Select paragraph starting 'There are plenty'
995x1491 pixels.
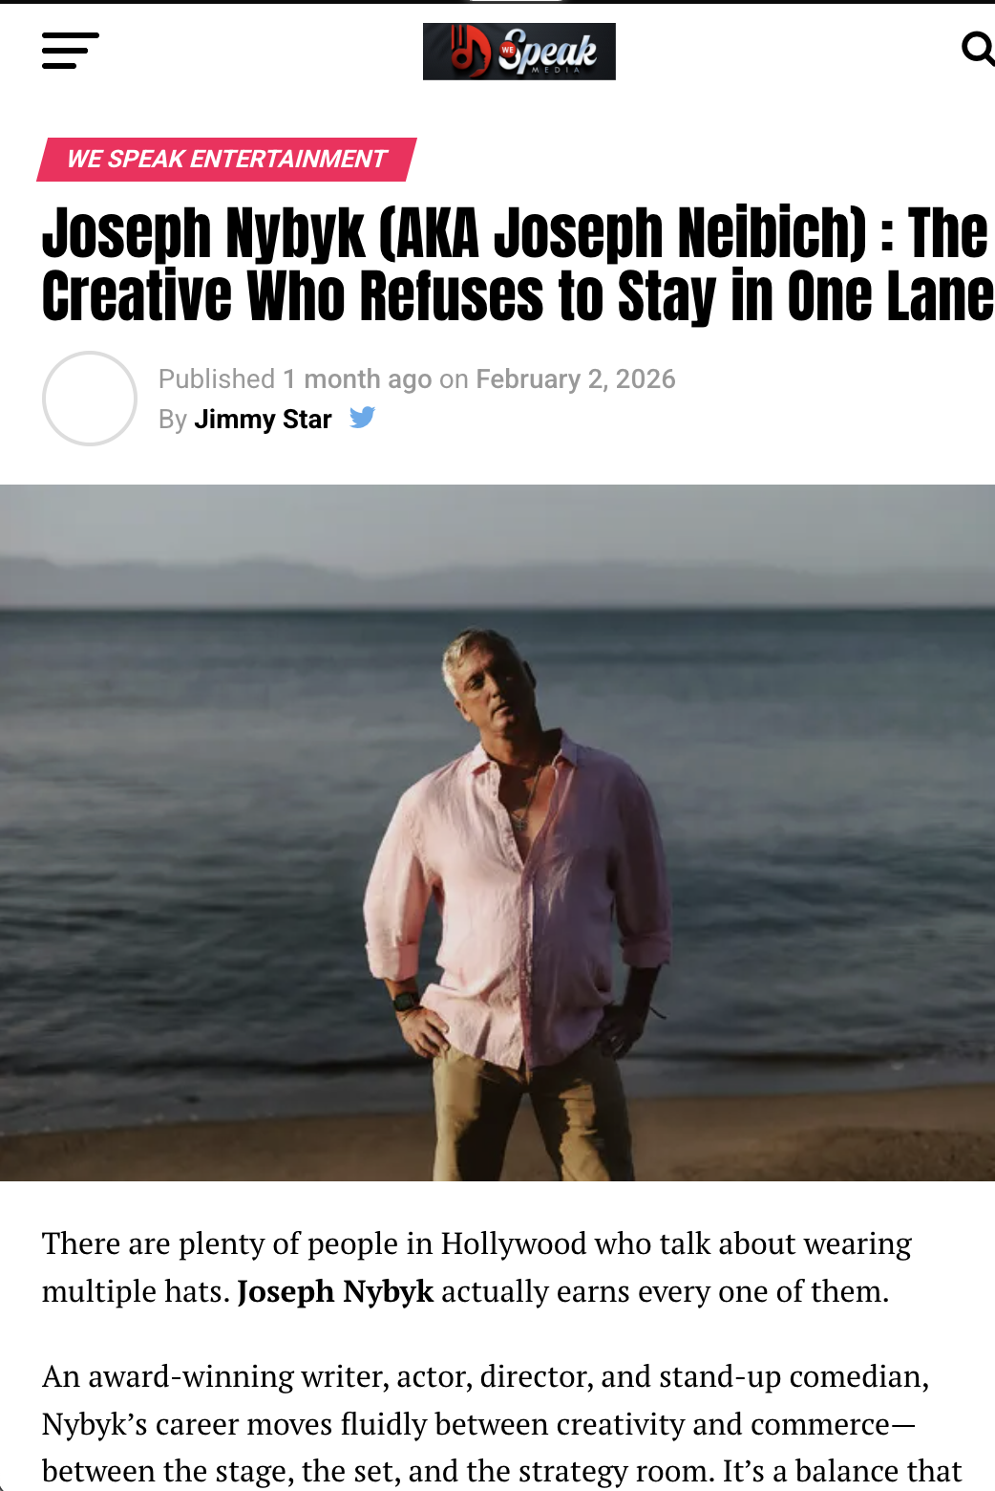coord(476,1267)
